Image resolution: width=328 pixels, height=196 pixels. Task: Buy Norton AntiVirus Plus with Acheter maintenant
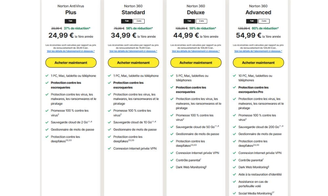point(71,62)
